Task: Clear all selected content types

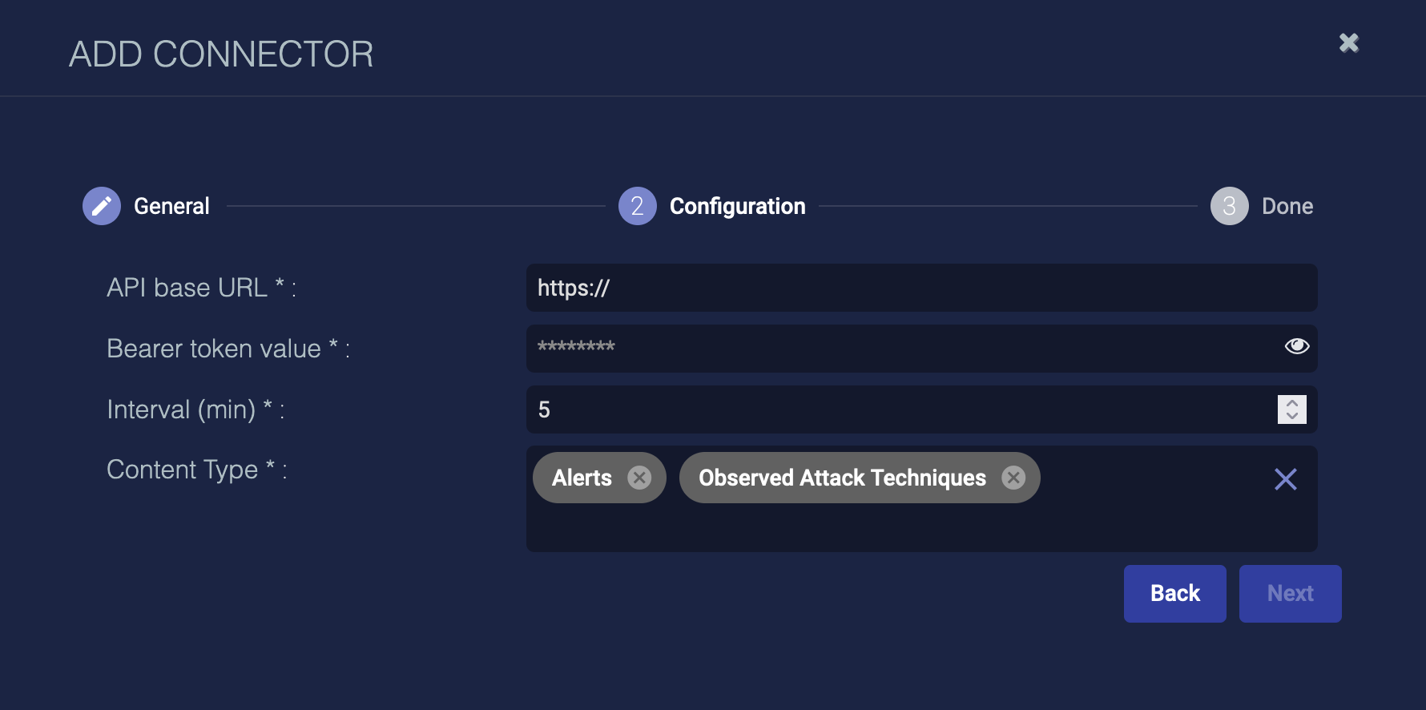Action: (1285, 479)
